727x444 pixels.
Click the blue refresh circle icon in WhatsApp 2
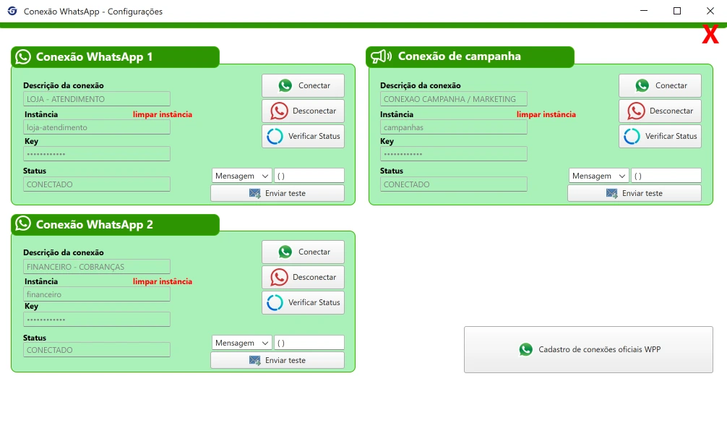click(275, 302)
